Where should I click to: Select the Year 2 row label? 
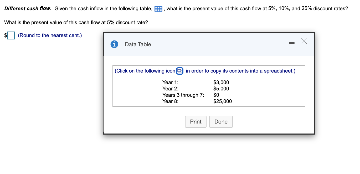[170, 89]
